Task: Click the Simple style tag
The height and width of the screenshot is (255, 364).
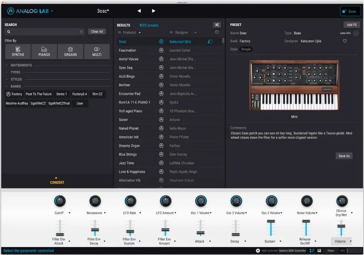Action: tap(246, 49)
